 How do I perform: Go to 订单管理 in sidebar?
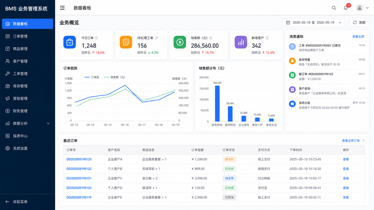(x=28, y=36)
